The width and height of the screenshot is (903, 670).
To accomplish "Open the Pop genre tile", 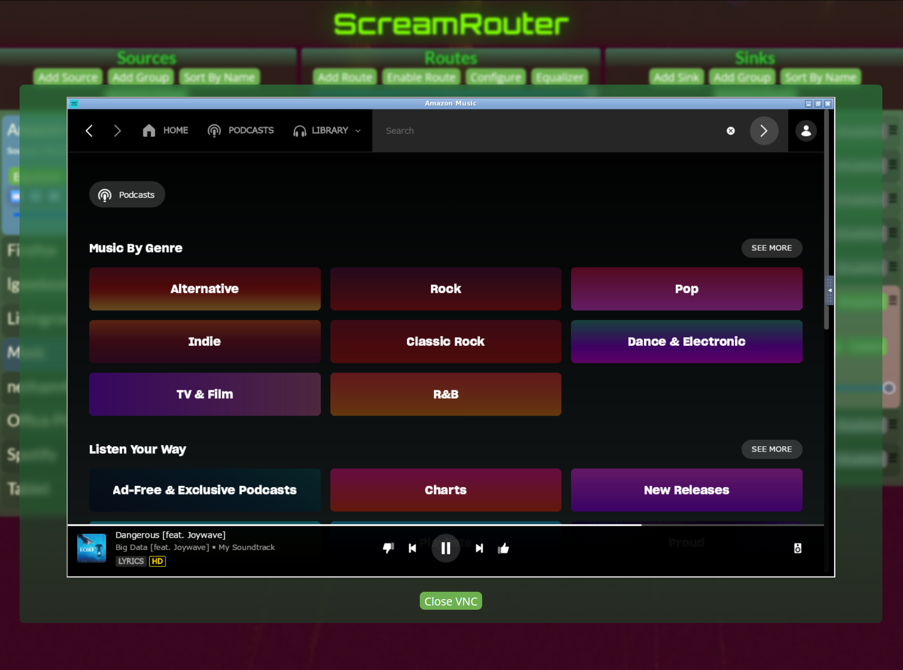I will [x=687, y=289].
